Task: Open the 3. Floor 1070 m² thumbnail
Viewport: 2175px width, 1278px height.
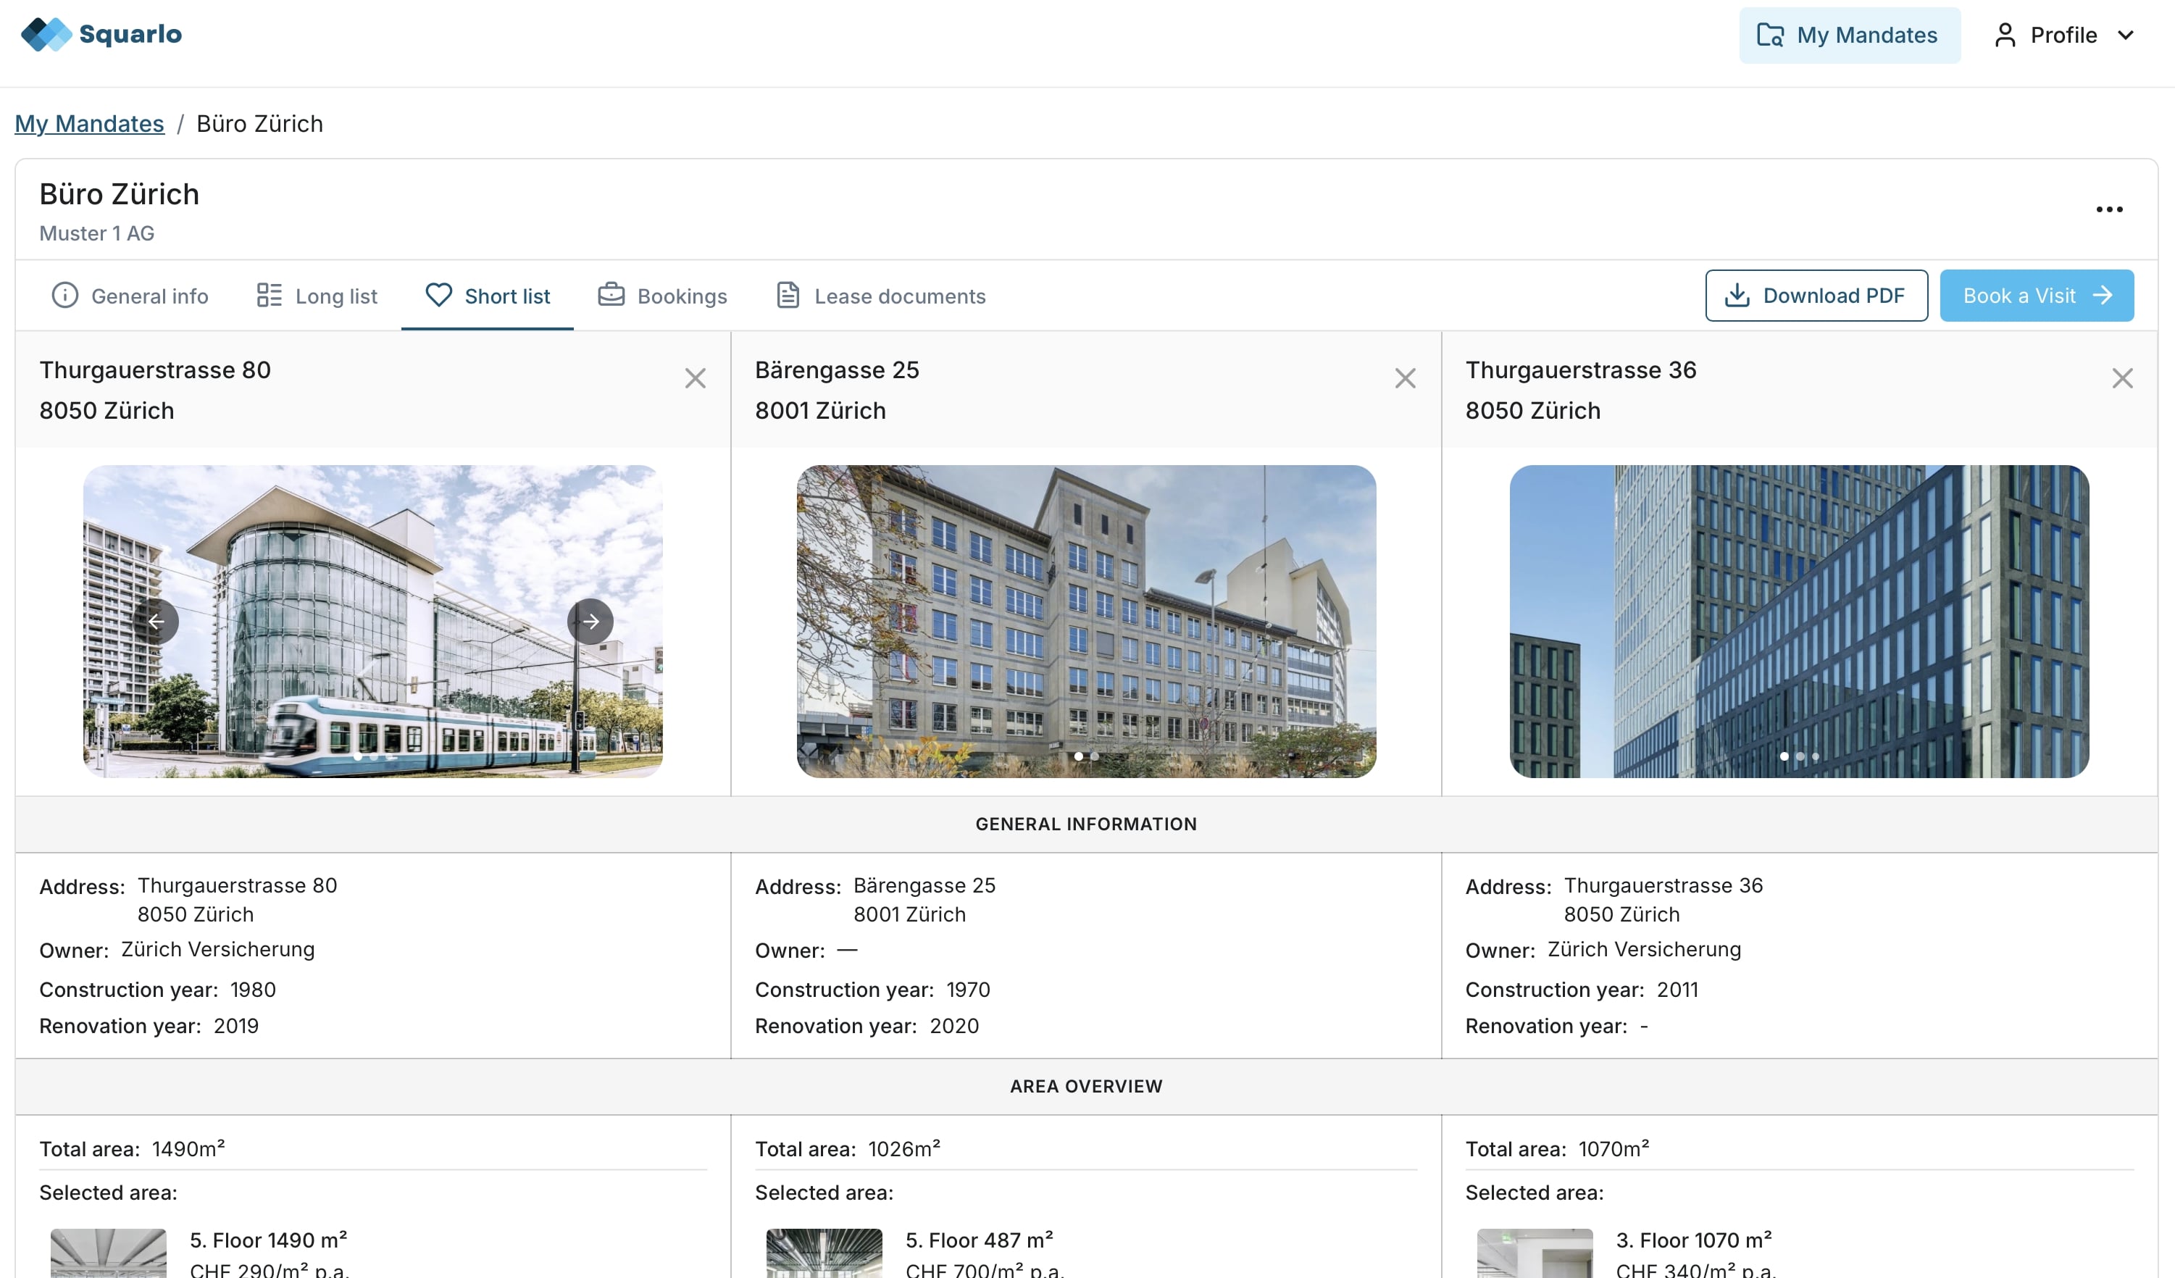Action: tap(1534, 1253)
